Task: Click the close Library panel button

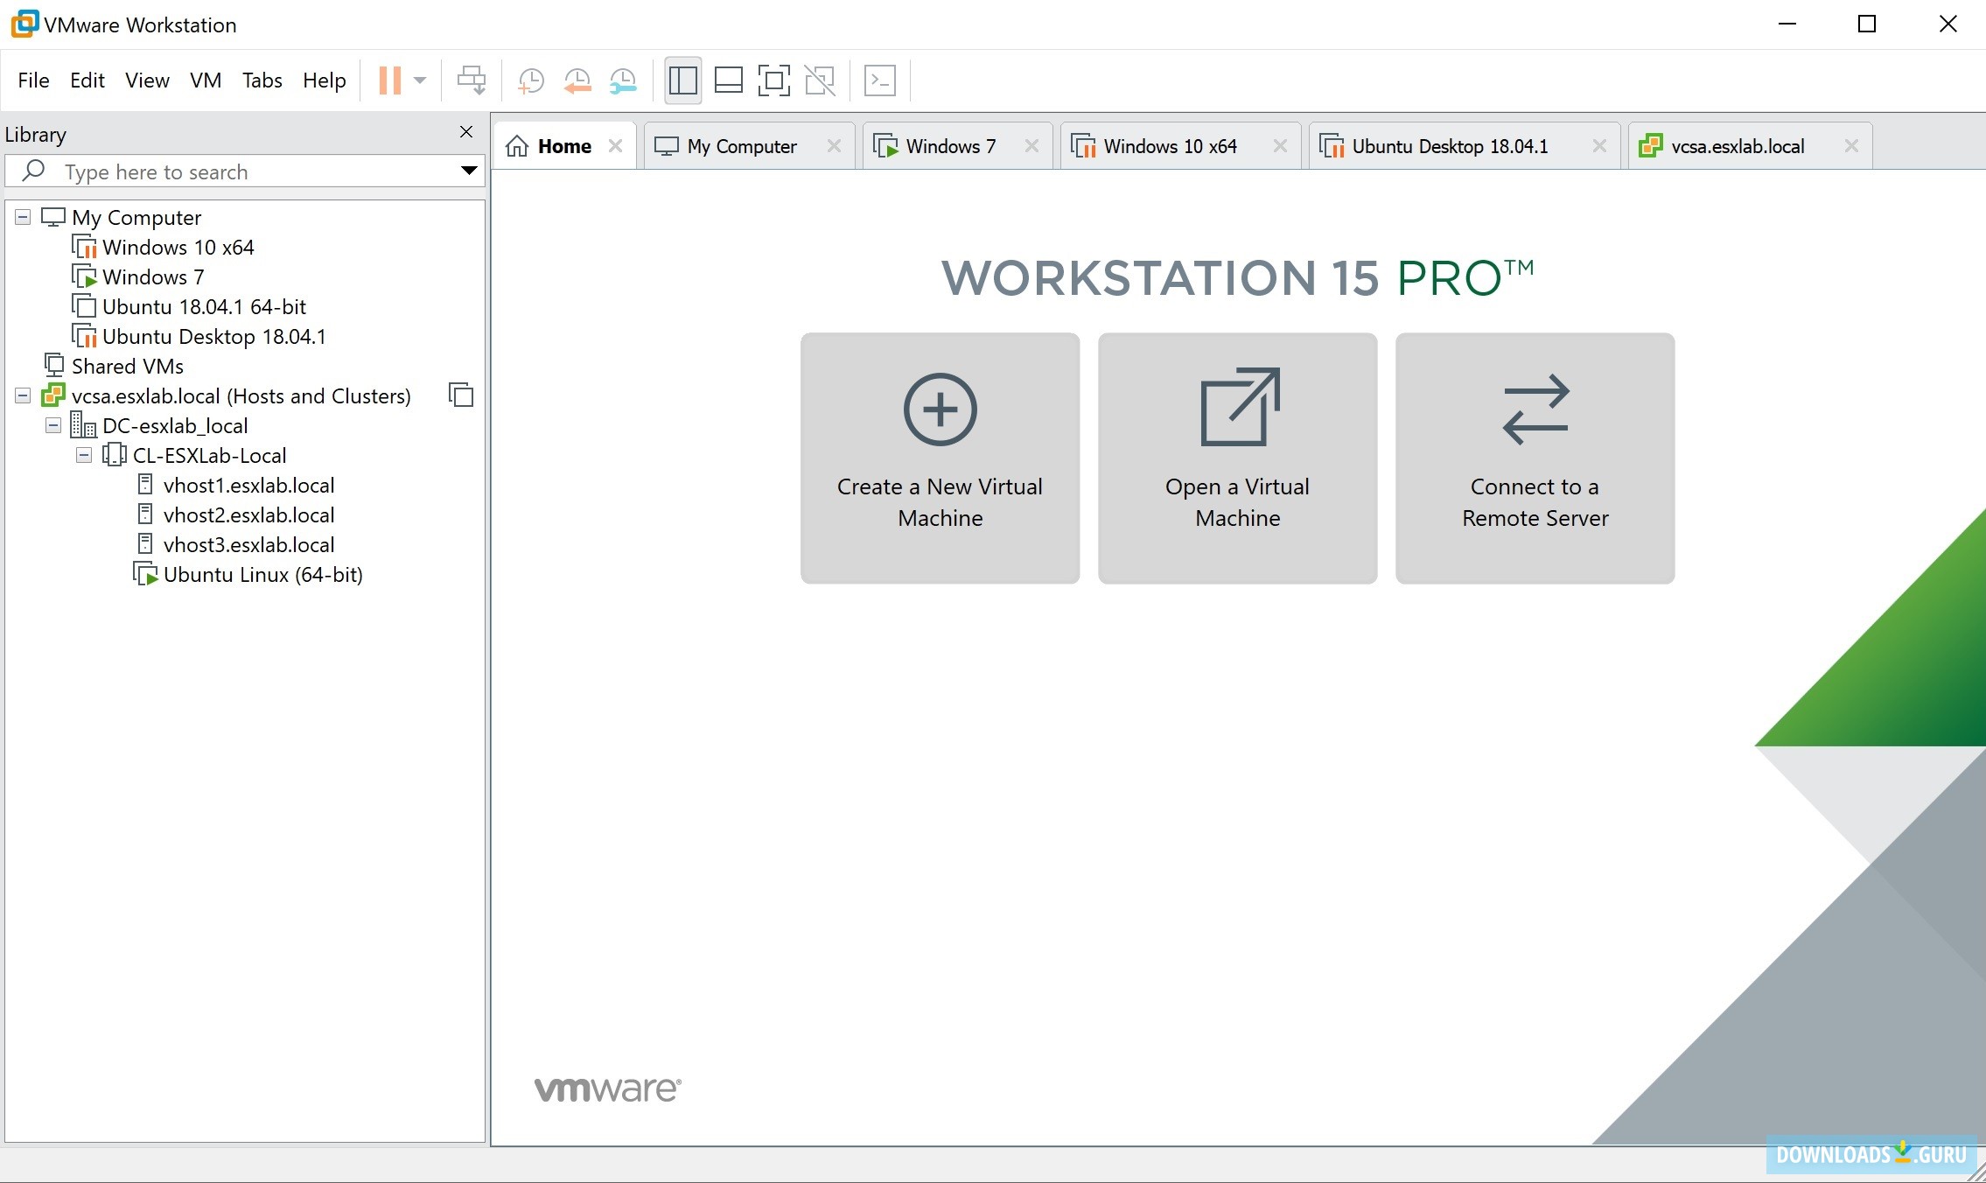Action: point(467,132)
